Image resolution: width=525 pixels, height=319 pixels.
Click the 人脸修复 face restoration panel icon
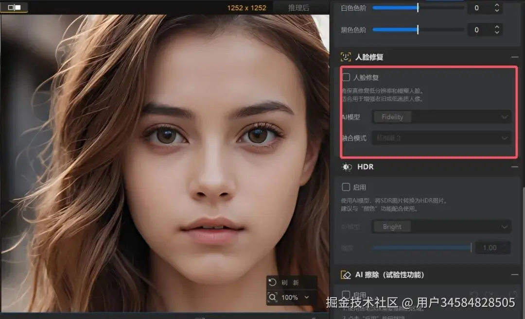[346, 57]
